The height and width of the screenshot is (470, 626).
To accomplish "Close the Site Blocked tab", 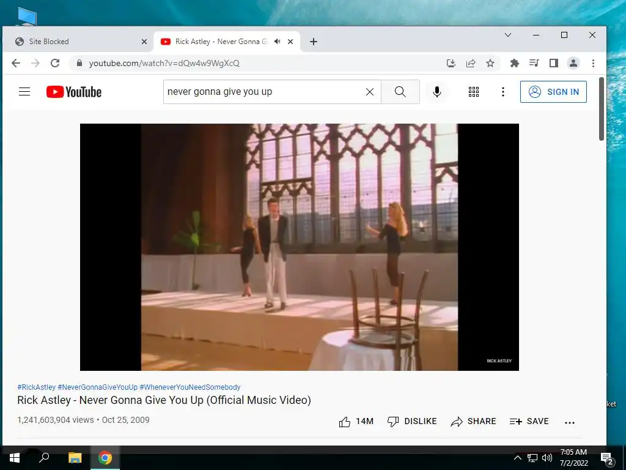I will 144,42.
